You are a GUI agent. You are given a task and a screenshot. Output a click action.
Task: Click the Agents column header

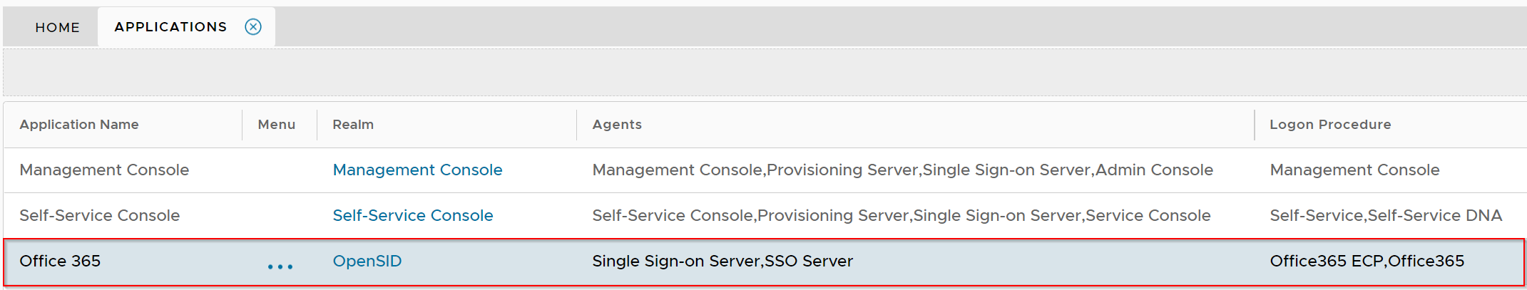(617, 125)
